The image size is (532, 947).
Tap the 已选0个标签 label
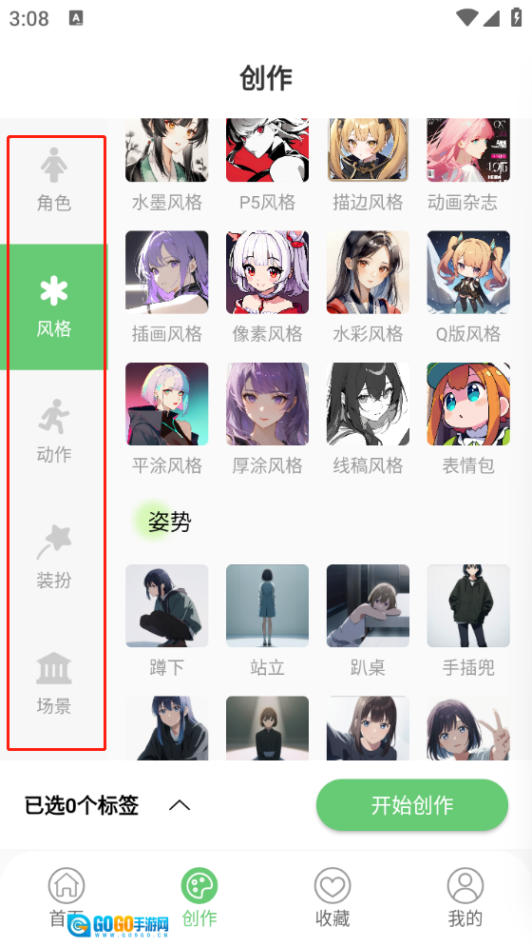point(82,805)
